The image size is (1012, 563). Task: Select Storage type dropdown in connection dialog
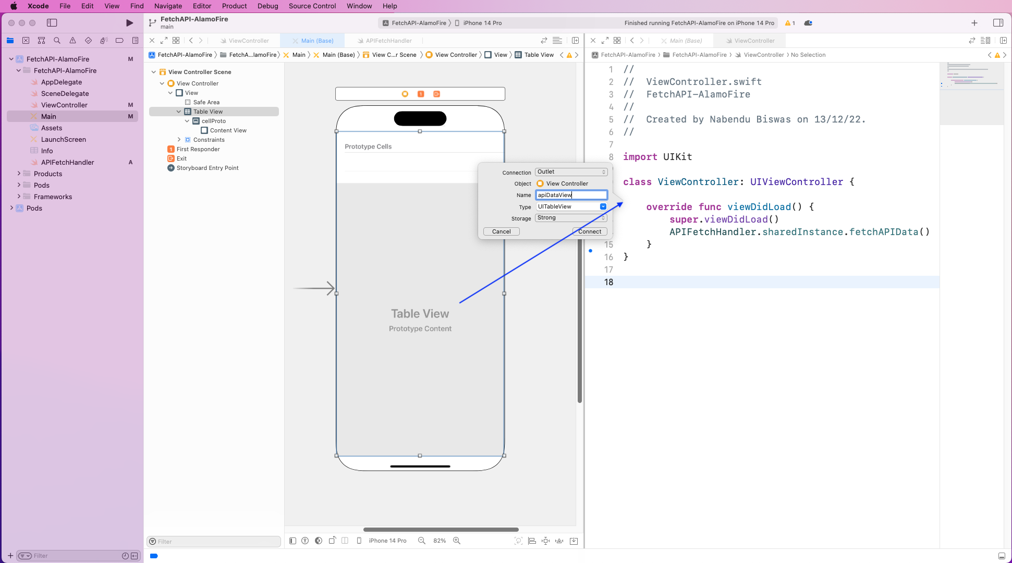(570, 217)
